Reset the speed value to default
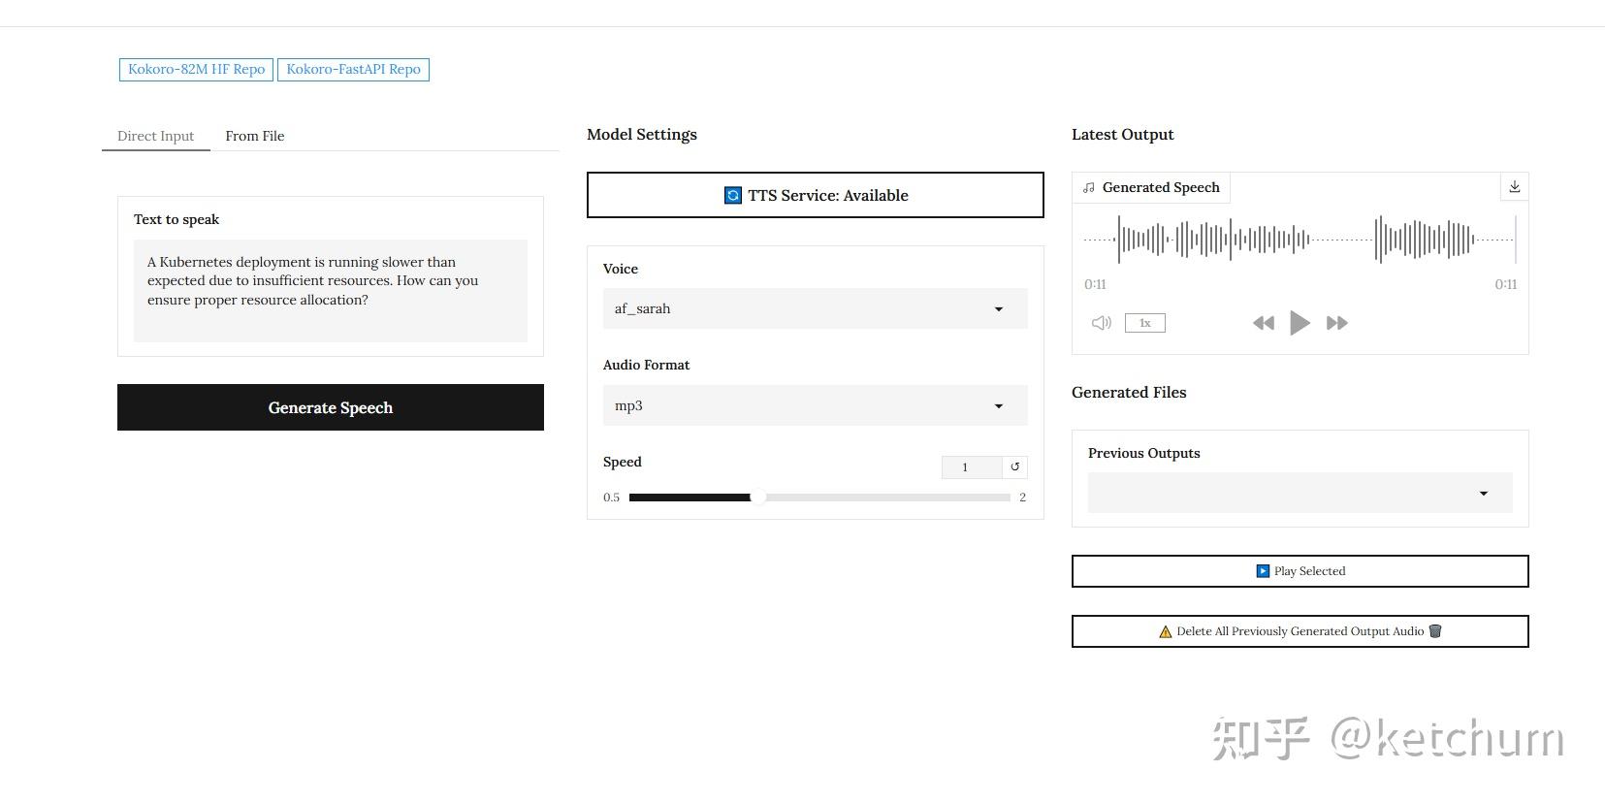 pos(1014,466)
